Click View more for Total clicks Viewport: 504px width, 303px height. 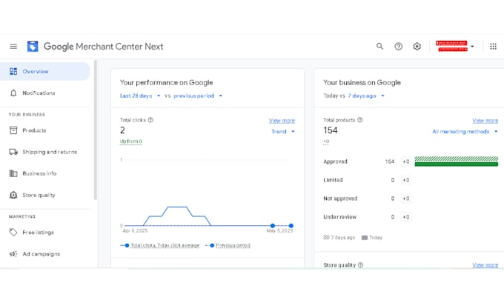282,121
